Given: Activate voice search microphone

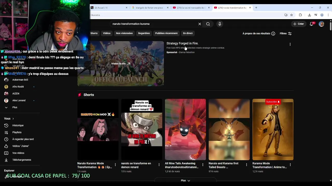Looking at the screenshot, I should [220, 24].
